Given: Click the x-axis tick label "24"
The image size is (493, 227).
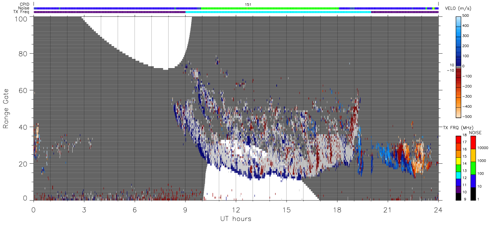Looking at the screenshot, I should point(438,209).
